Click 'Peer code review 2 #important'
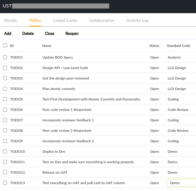 (x=67, y=131)
